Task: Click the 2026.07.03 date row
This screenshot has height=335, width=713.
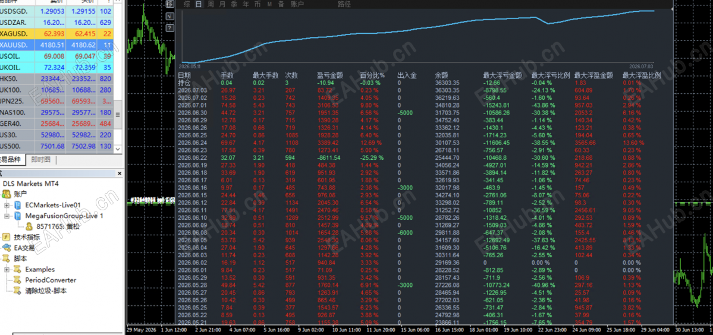Action: tap(192, 90)
